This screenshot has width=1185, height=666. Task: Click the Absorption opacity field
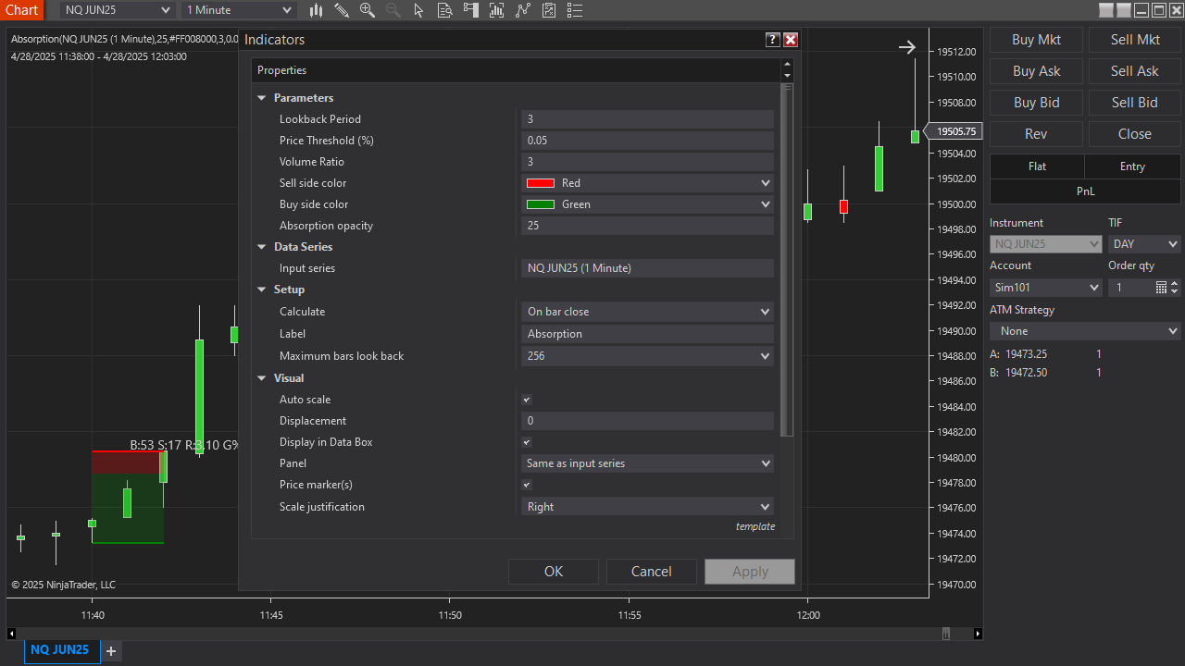coord(647,226)
